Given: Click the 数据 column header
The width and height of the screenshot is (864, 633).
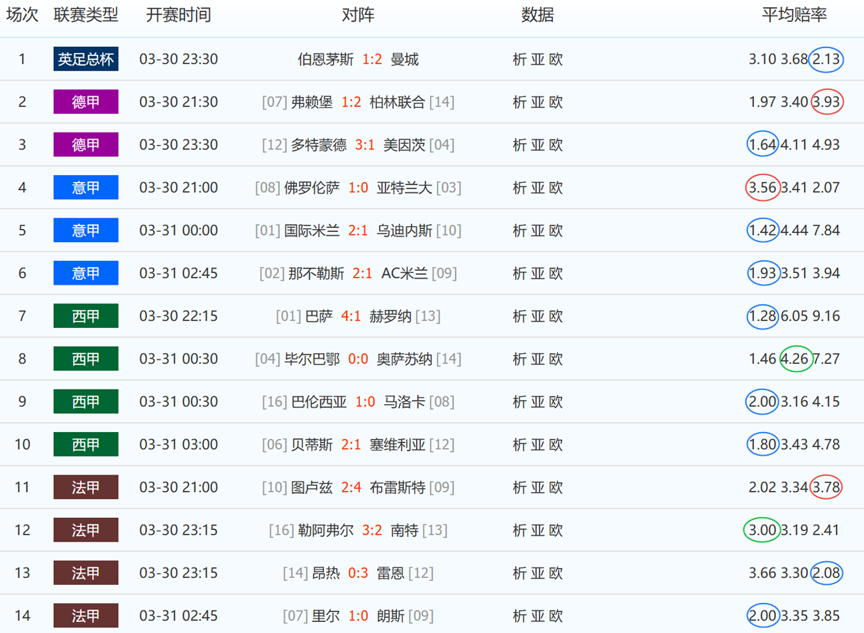Looking at the screenshot, I should (537, 15).
